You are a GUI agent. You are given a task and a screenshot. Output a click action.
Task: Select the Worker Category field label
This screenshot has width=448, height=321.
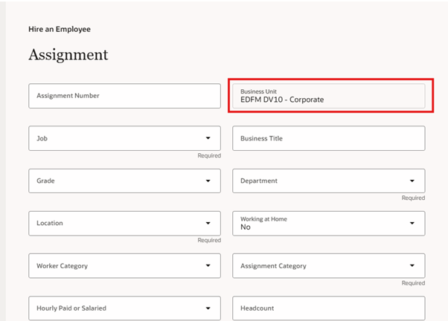click(x=62, y=266)
